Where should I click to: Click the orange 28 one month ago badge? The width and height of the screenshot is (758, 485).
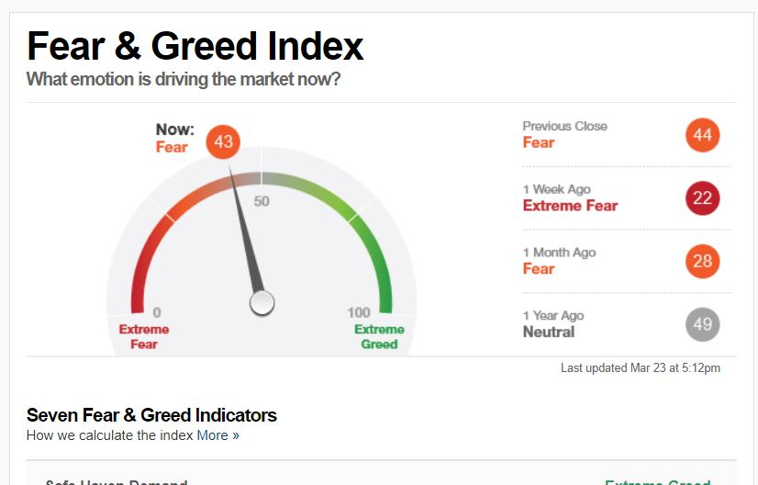click(x=702, y=262)
